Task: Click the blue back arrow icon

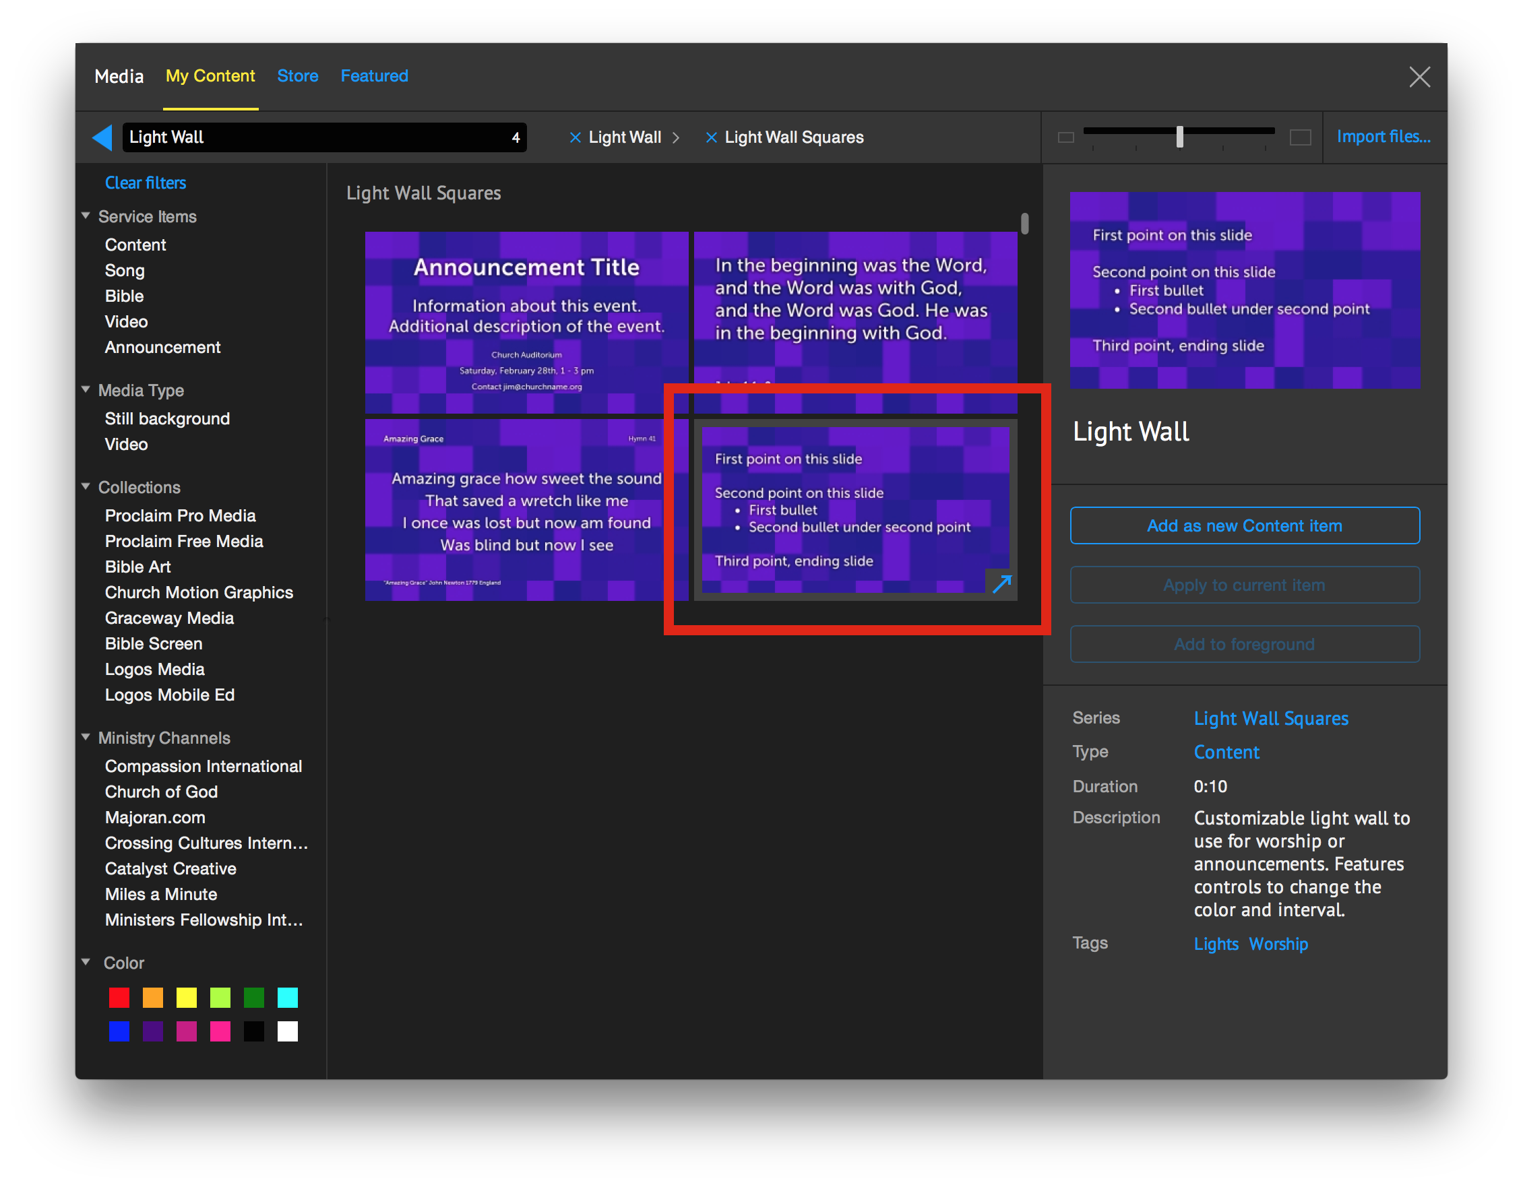Action: (102, 137)
